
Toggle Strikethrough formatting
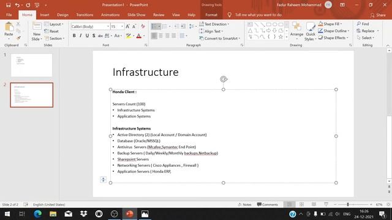click(x=100, y=35)
